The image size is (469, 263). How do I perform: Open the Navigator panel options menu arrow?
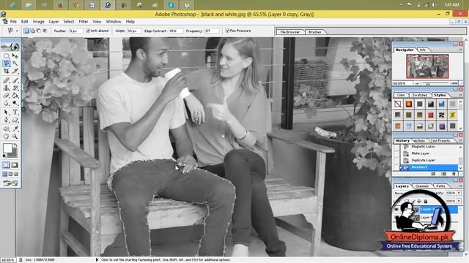461,50
